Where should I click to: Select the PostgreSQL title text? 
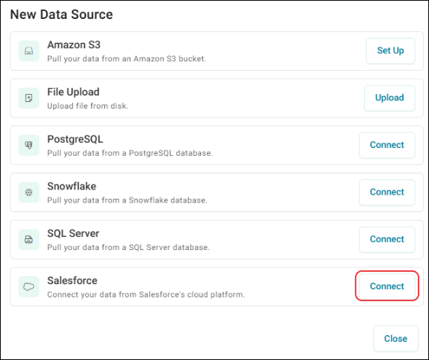click(75, 139)
